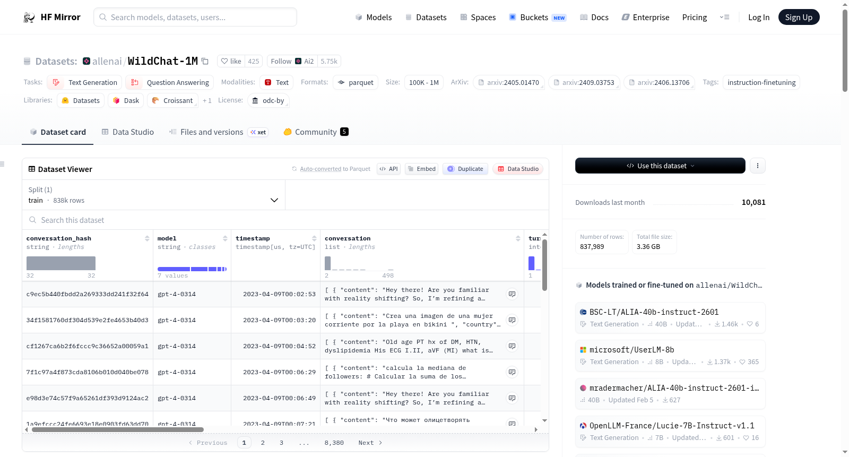Open conversation preview for the 00:03:20 row
The height and width of the screenshot is (457, 849).
[512, 320]
